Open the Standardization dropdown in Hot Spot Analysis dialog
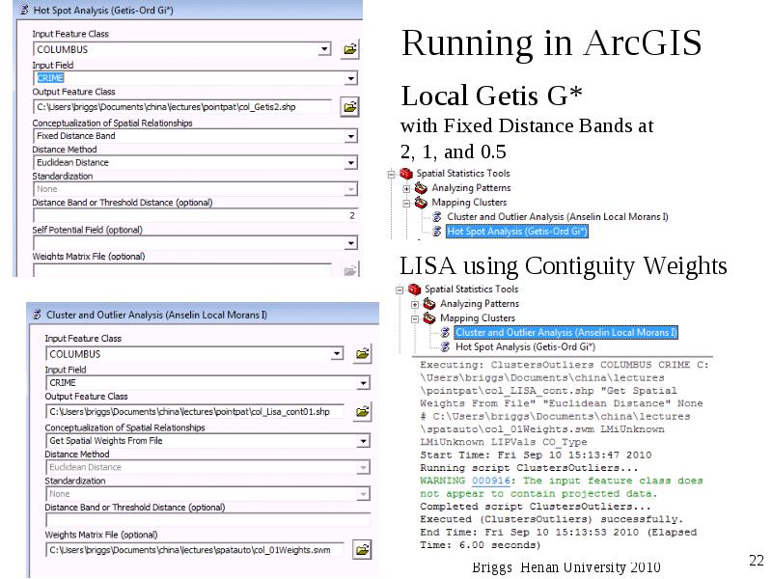The width and height of the screenshot is (772, 579). (350, 189)
